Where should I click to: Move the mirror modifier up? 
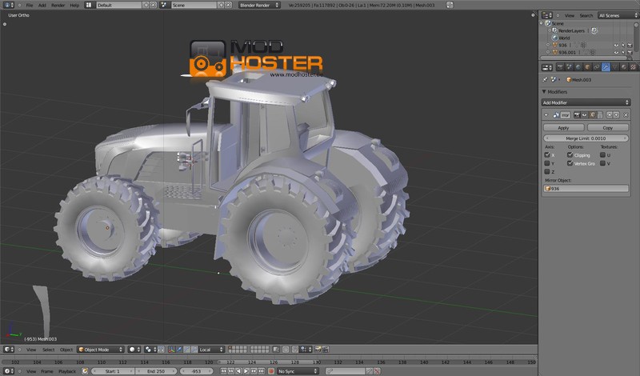coord(610,115)
